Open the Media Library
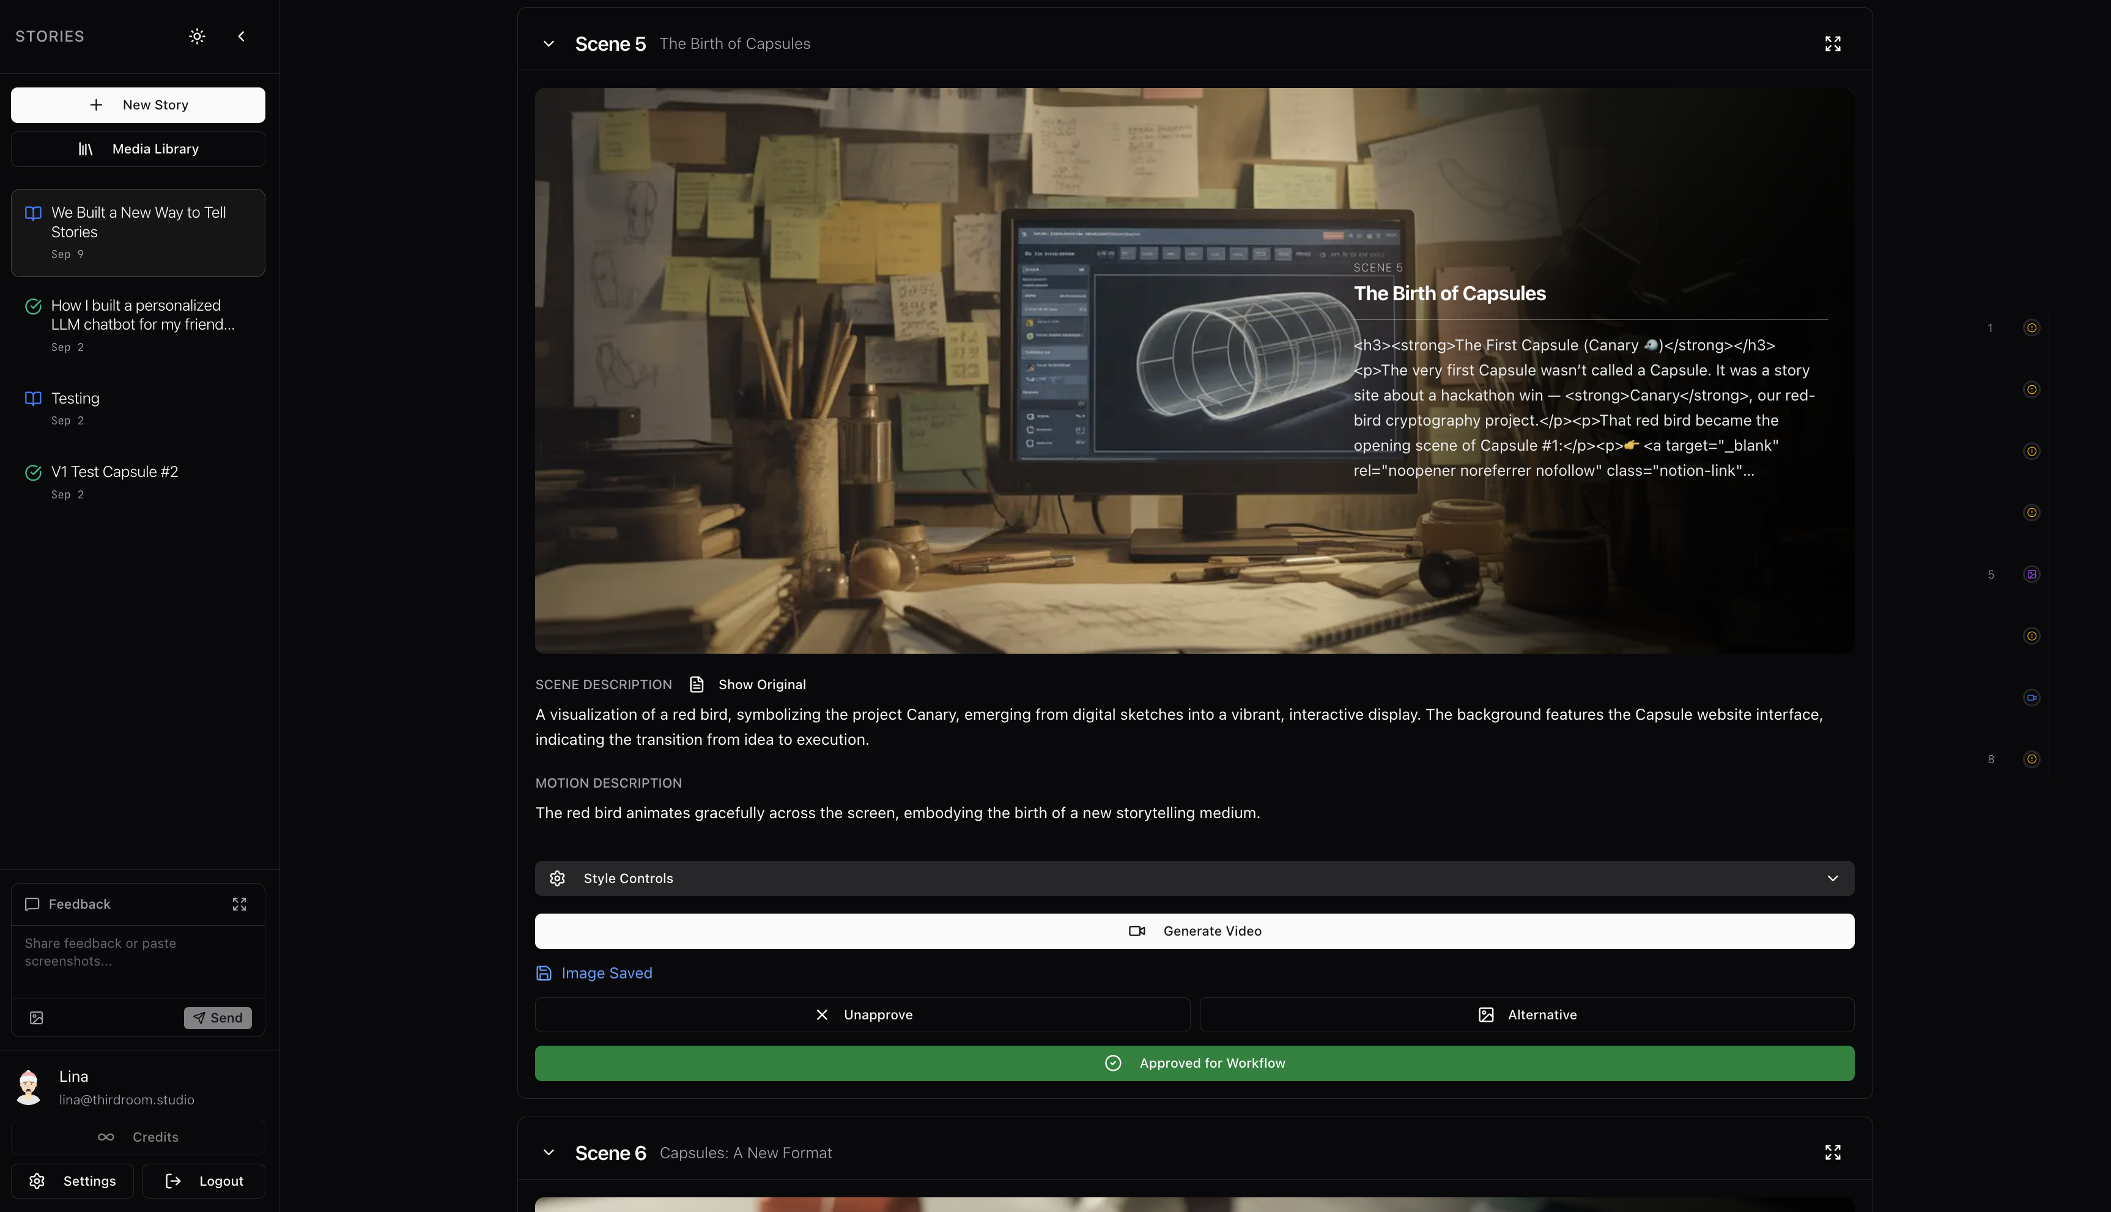 [x=138, y=149]
